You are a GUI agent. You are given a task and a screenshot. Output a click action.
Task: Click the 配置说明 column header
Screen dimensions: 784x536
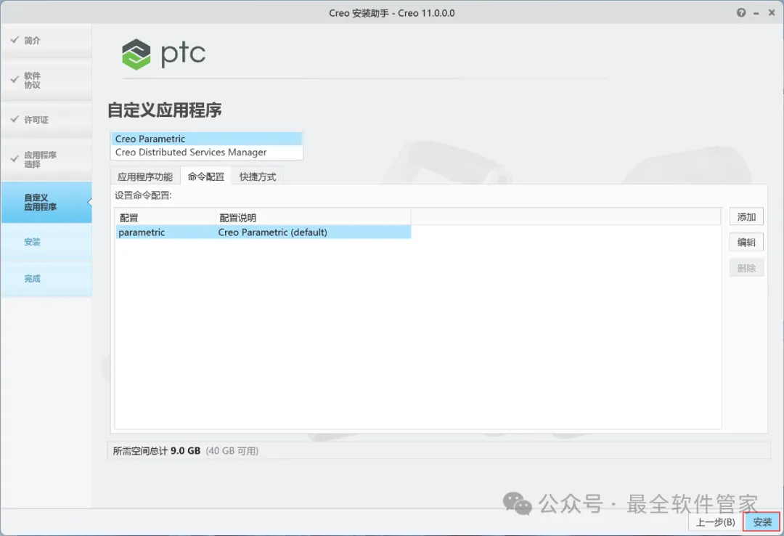[314, 218]
